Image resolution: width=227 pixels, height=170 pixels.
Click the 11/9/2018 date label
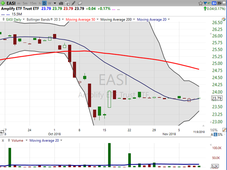199,132
